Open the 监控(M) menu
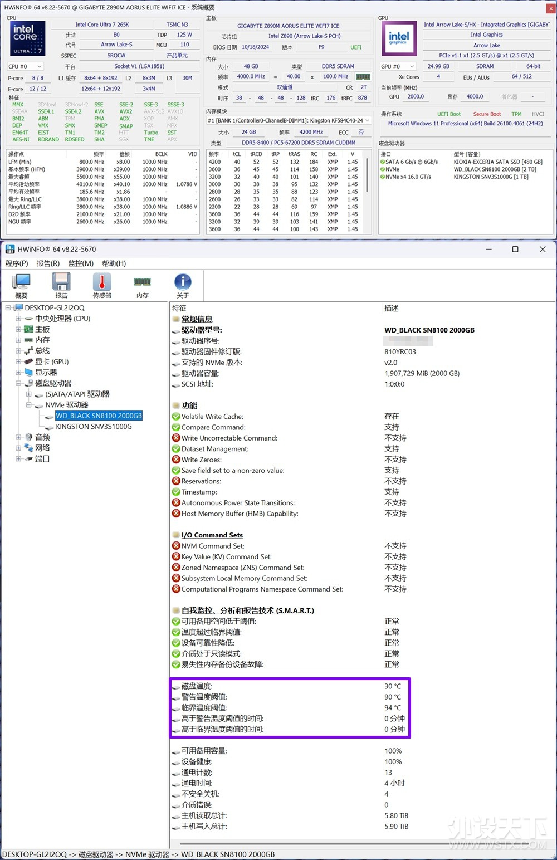Image resolution: width=557 pixels, height=860 pixels. [x=81, y=263]
